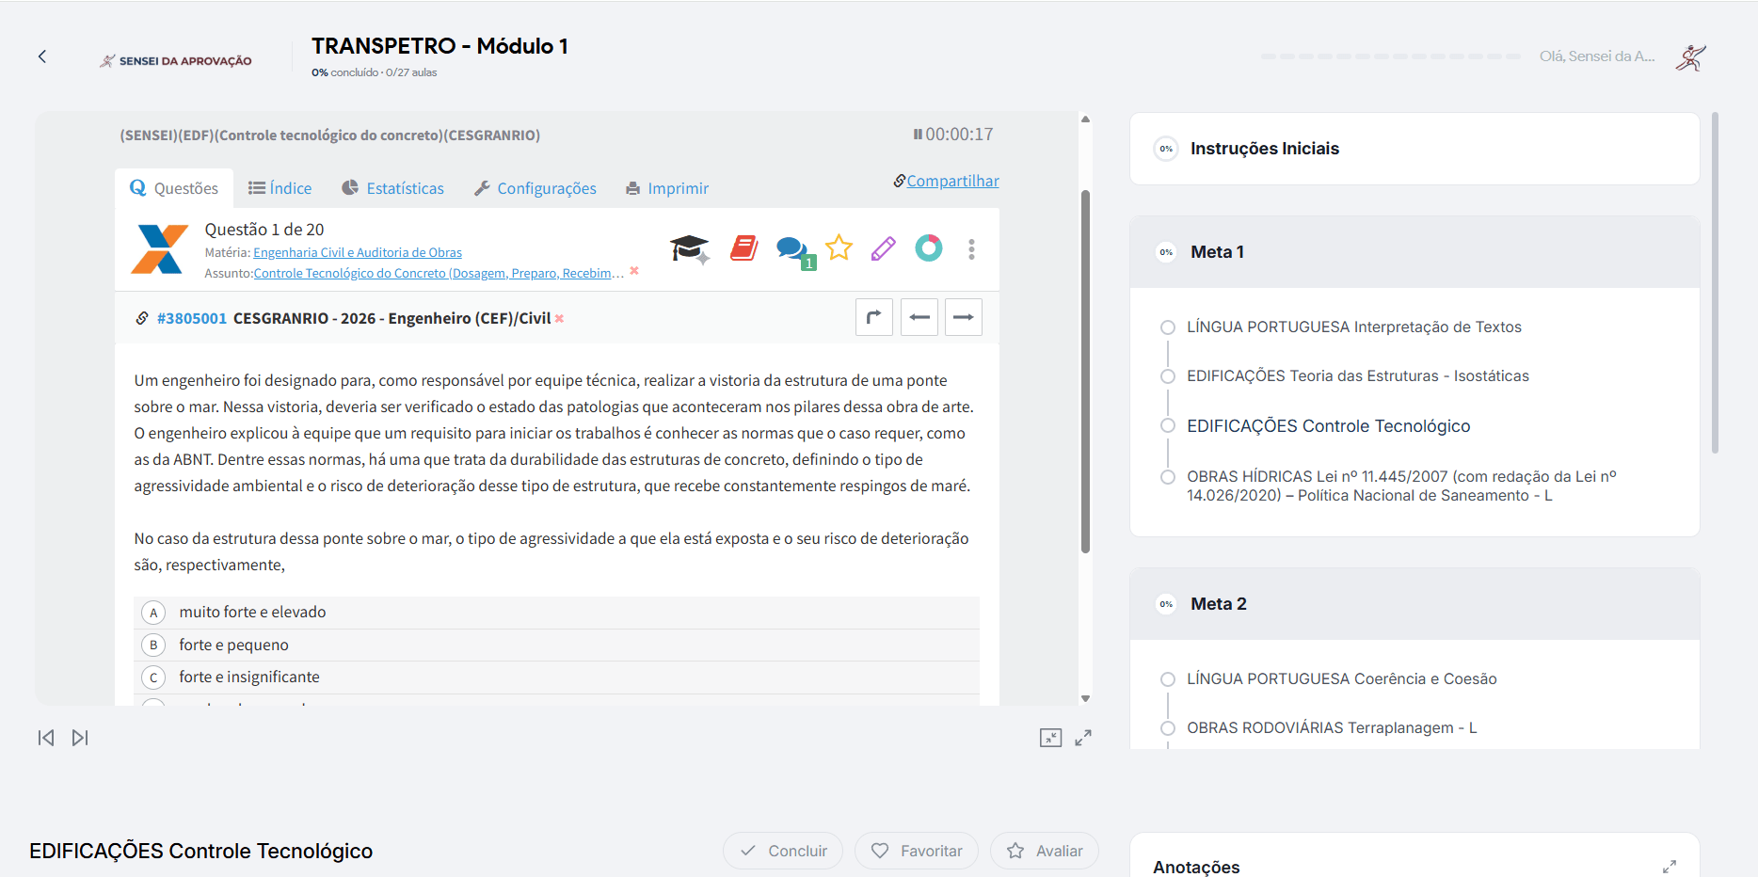Mark LÍNGUA PORTUGUESA Coerência e Coesão circle
Screen dimensions: 1758x877
(x=1168, y=679)
